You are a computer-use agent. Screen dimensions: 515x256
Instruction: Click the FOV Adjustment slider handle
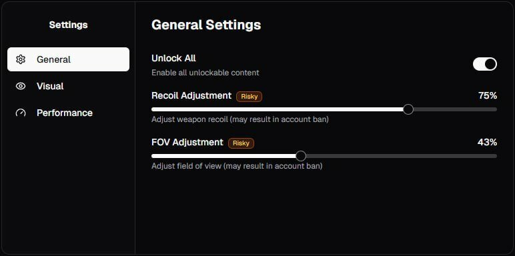pyautogui.click(x=300, y=156)
